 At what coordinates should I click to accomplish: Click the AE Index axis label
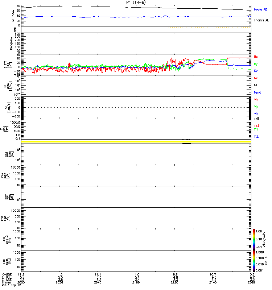click(x=13, y=16)
